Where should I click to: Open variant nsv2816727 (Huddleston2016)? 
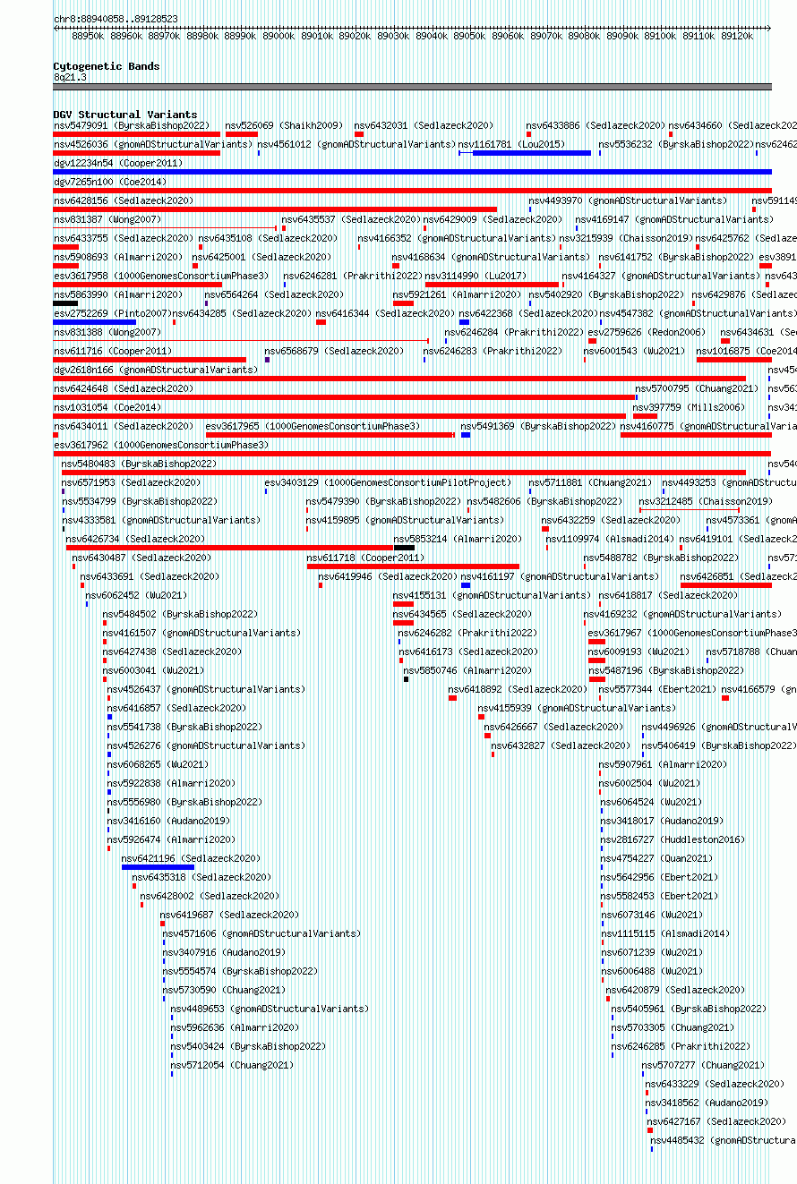(672, 840)
